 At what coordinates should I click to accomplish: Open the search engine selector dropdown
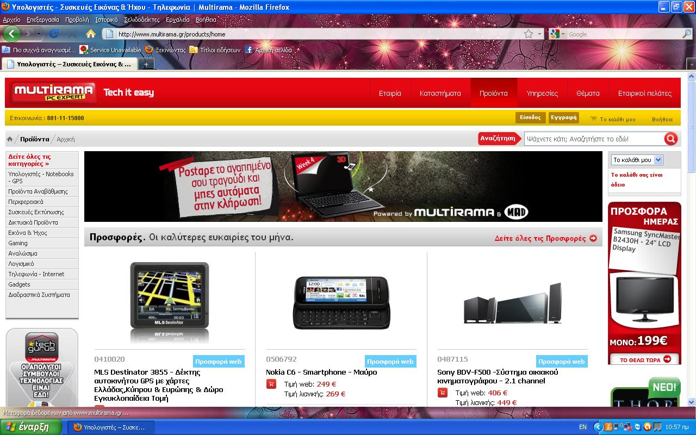563,34
